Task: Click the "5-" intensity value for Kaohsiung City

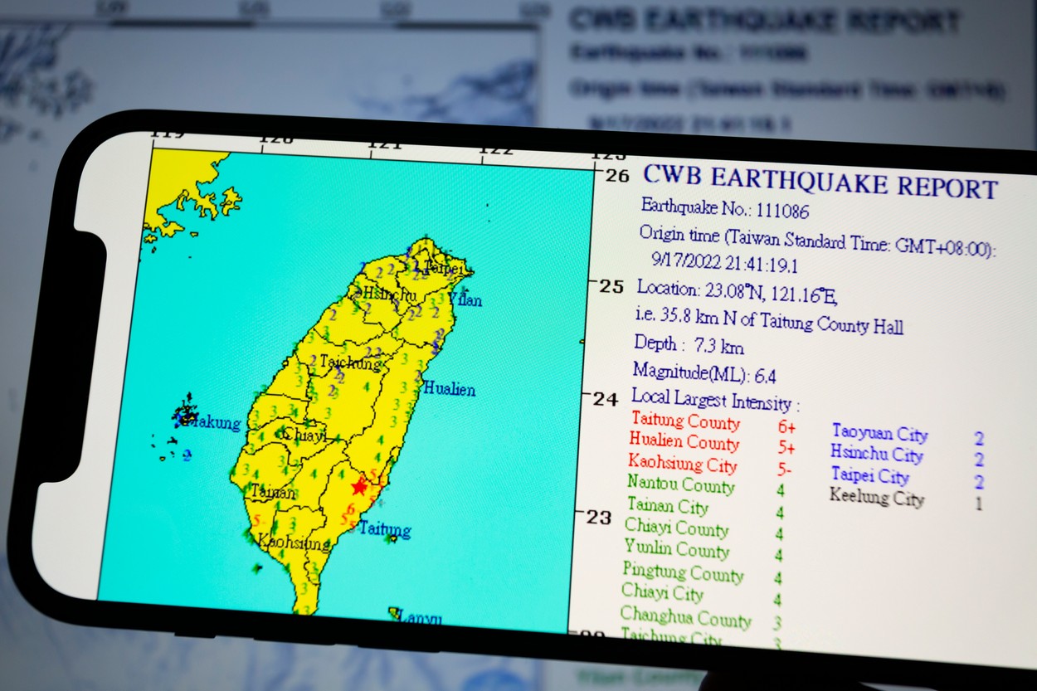Action: pos(783,470)
